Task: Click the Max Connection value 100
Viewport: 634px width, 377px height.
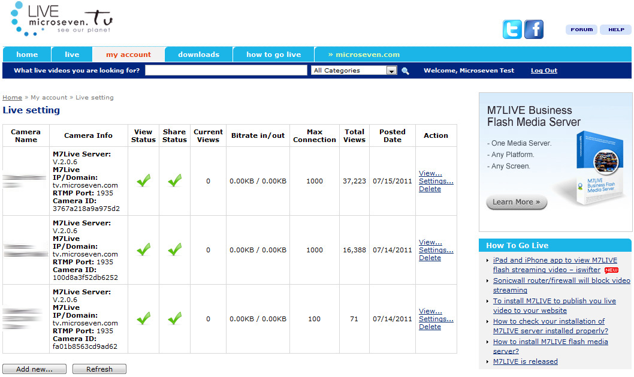Action: coord(314,319)
